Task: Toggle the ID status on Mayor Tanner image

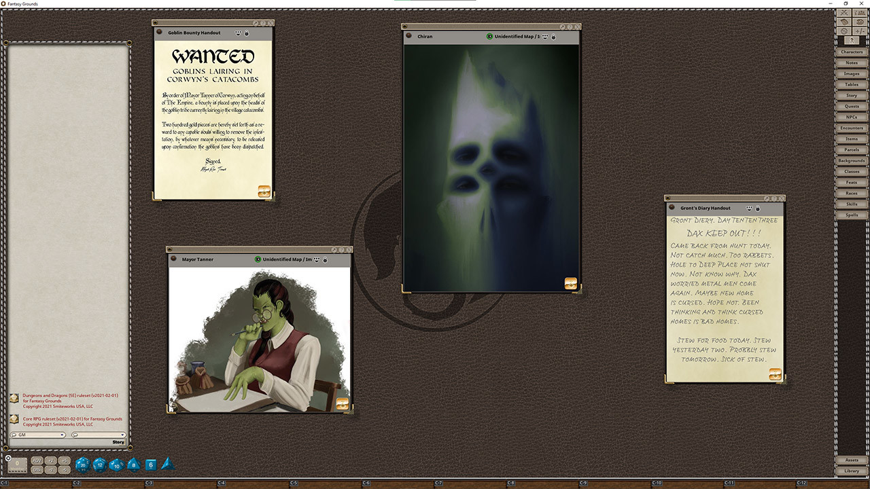Action: coord(258,259)
